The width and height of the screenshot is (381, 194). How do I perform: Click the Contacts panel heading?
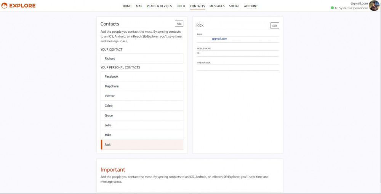110,24
